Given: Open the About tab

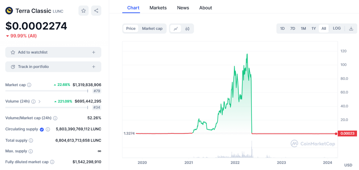Looking at the screenshot, I should (206, 8).
